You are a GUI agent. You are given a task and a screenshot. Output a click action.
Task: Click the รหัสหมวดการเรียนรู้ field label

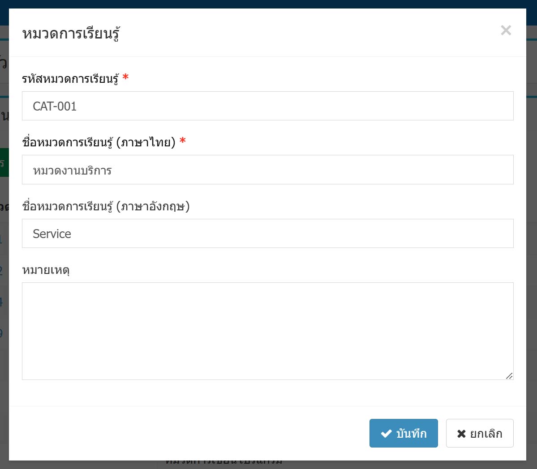click(71, 79)
